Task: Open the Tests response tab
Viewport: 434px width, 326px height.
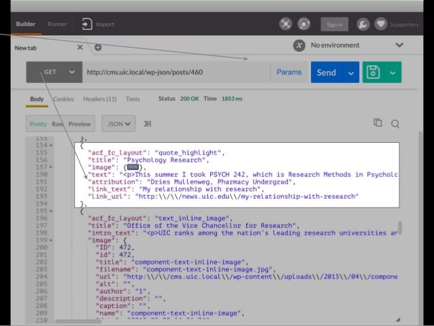Action: 133,99
